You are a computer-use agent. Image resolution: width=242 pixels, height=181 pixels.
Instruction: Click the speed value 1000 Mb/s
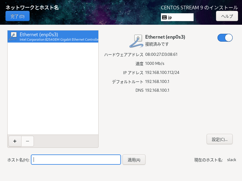pyautogui.click(x=155, y=64)
